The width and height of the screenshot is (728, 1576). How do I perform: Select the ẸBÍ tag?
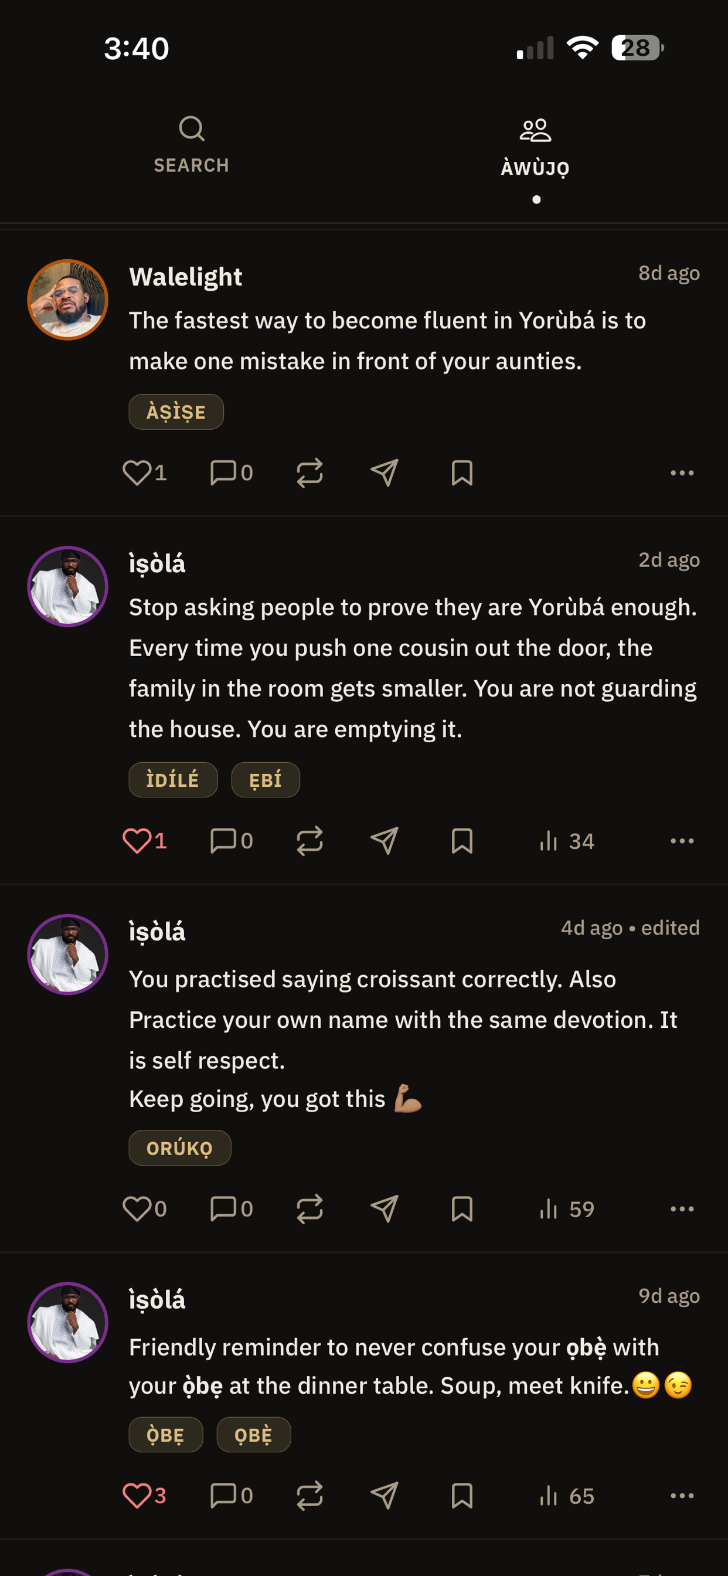266,780
